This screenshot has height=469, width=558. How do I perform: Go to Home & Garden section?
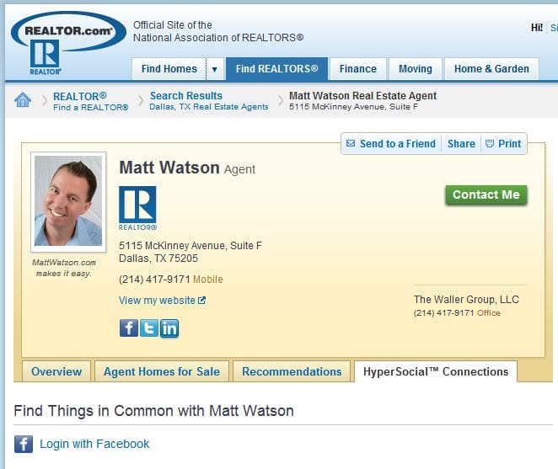point(491,69)
